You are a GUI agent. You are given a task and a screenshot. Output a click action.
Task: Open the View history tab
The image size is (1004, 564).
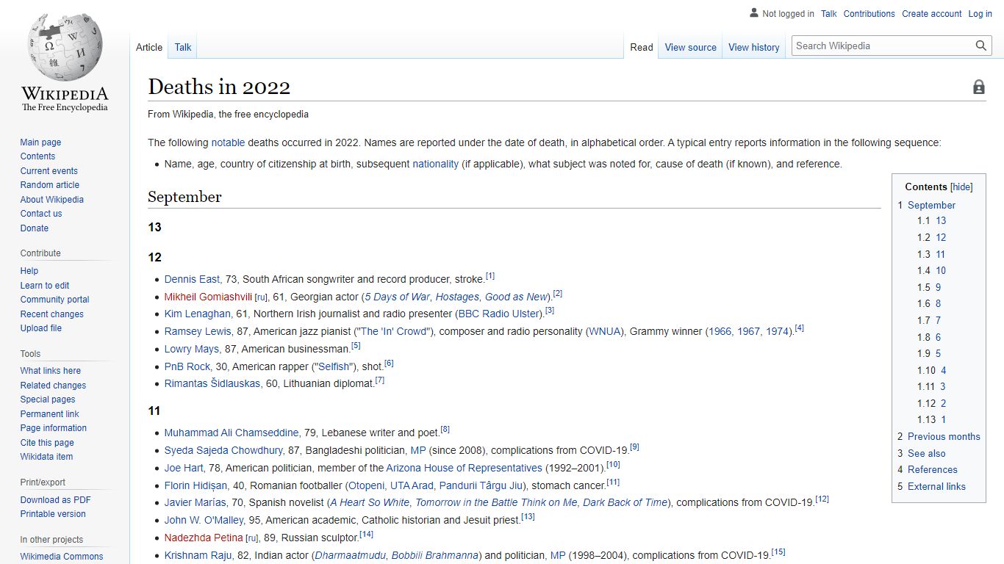click(753, 47)
